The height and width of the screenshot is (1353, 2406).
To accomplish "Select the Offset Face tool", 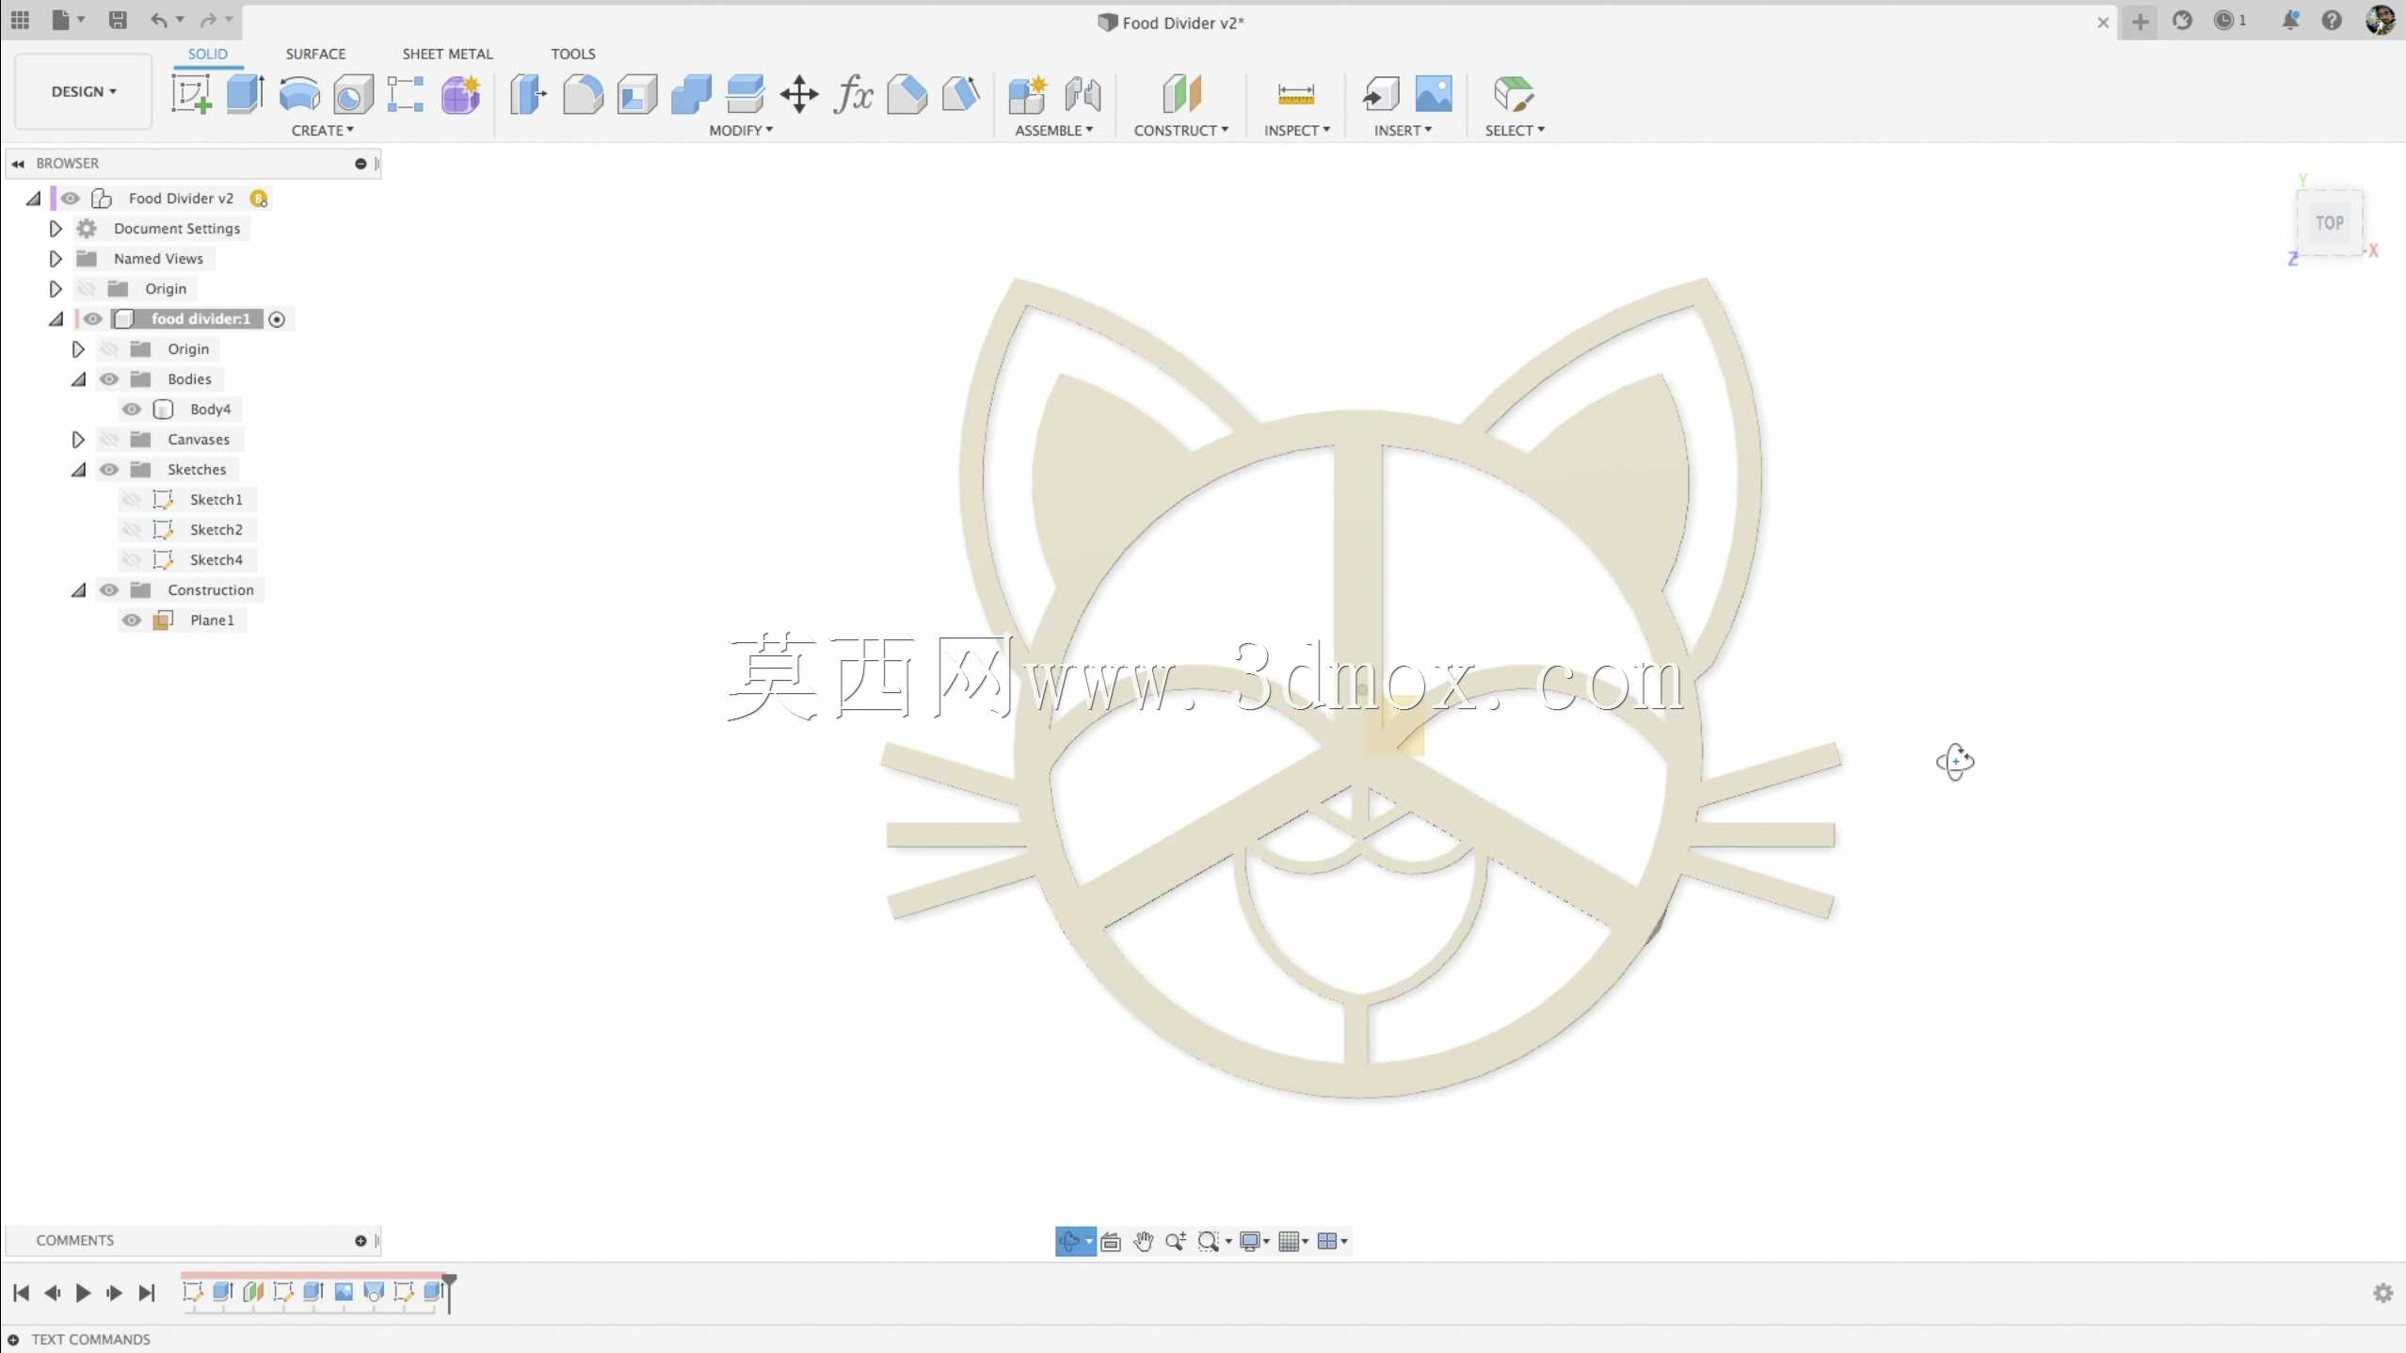I will tap(746, 94).
